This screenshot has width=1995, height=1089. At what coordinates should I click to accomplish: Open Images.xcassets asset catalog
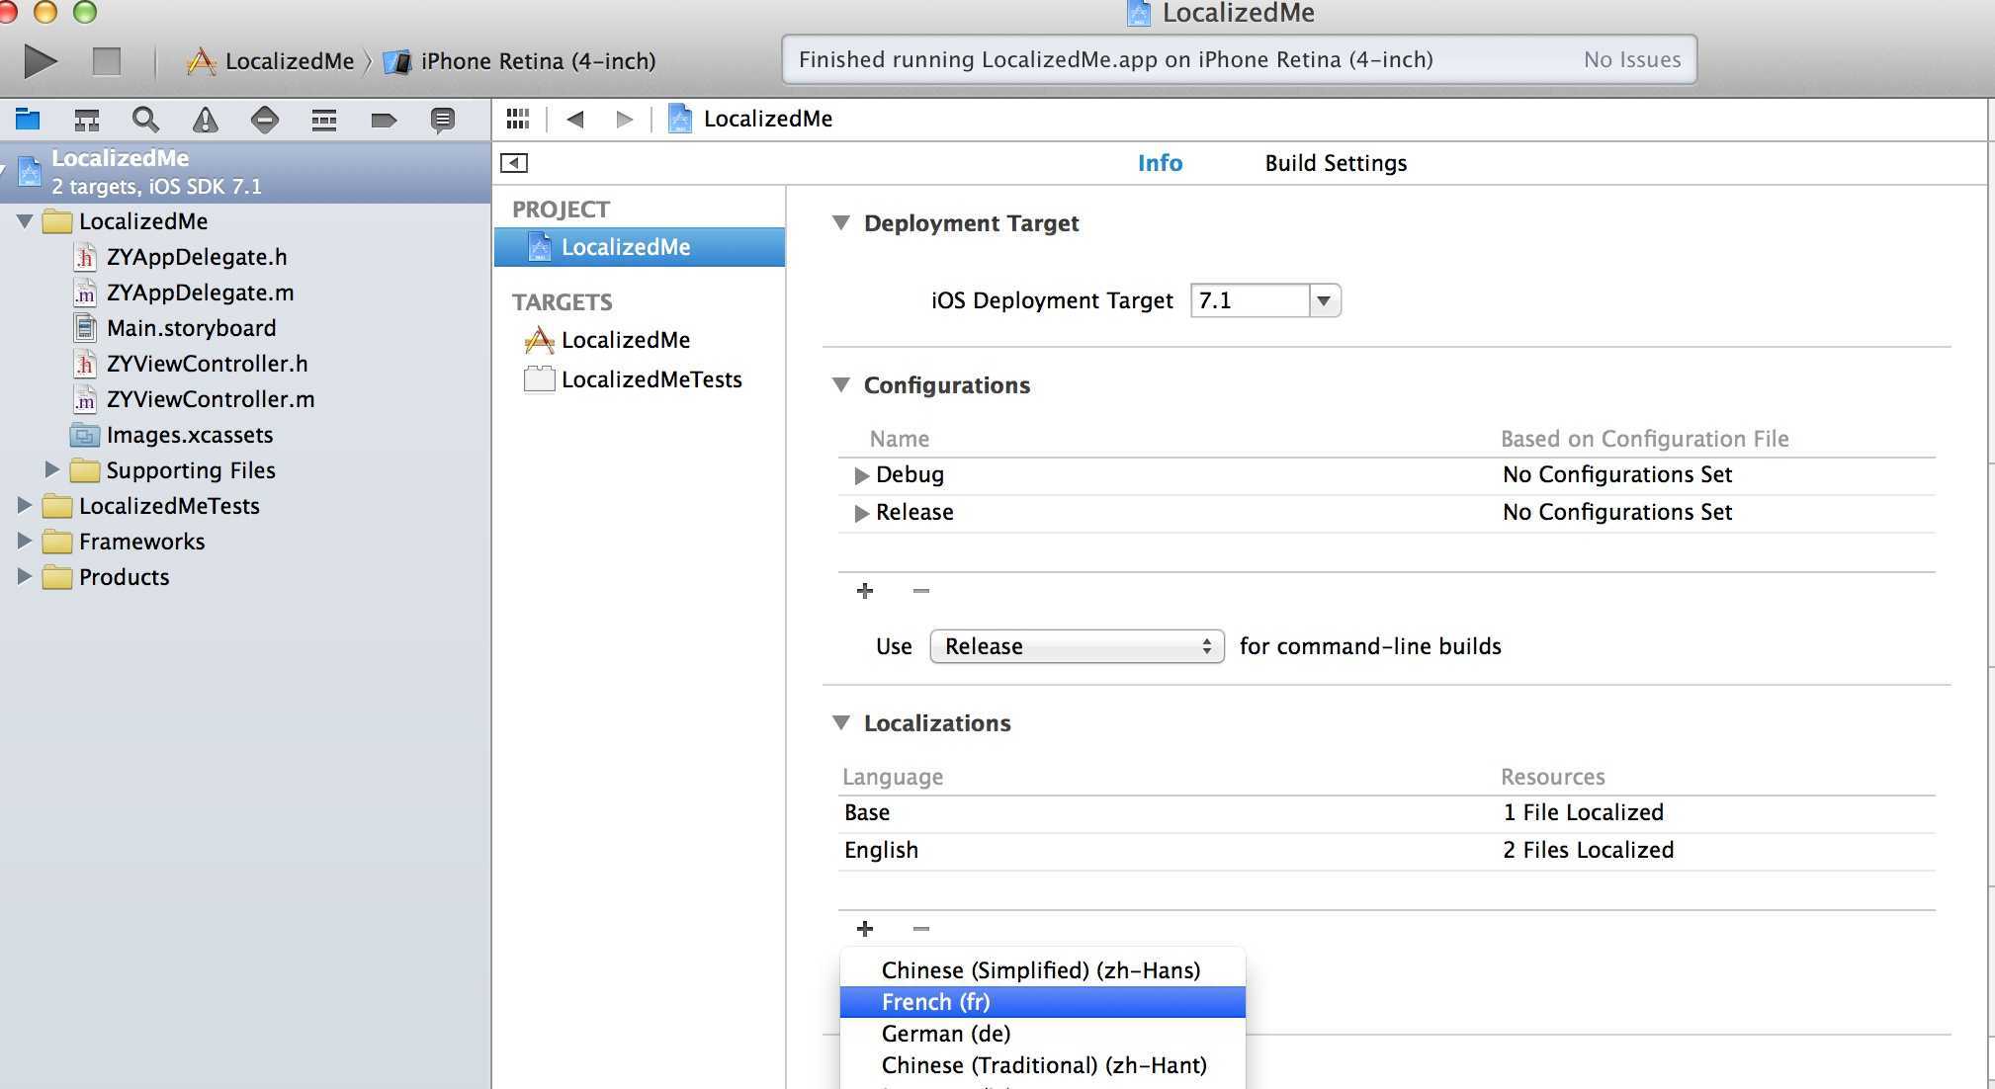coord(190,435)
